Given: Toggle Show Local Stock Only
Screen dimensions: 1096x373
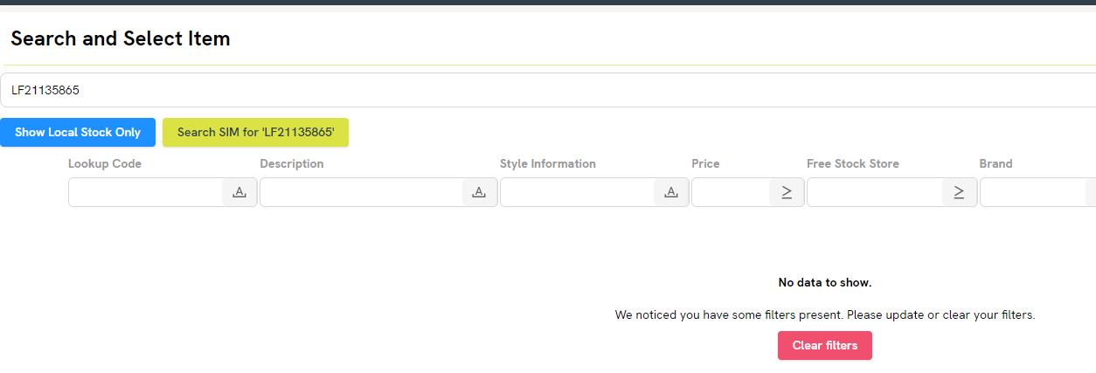Looking at the screenshot, I should pyautogui.click(x=78, y=132).
